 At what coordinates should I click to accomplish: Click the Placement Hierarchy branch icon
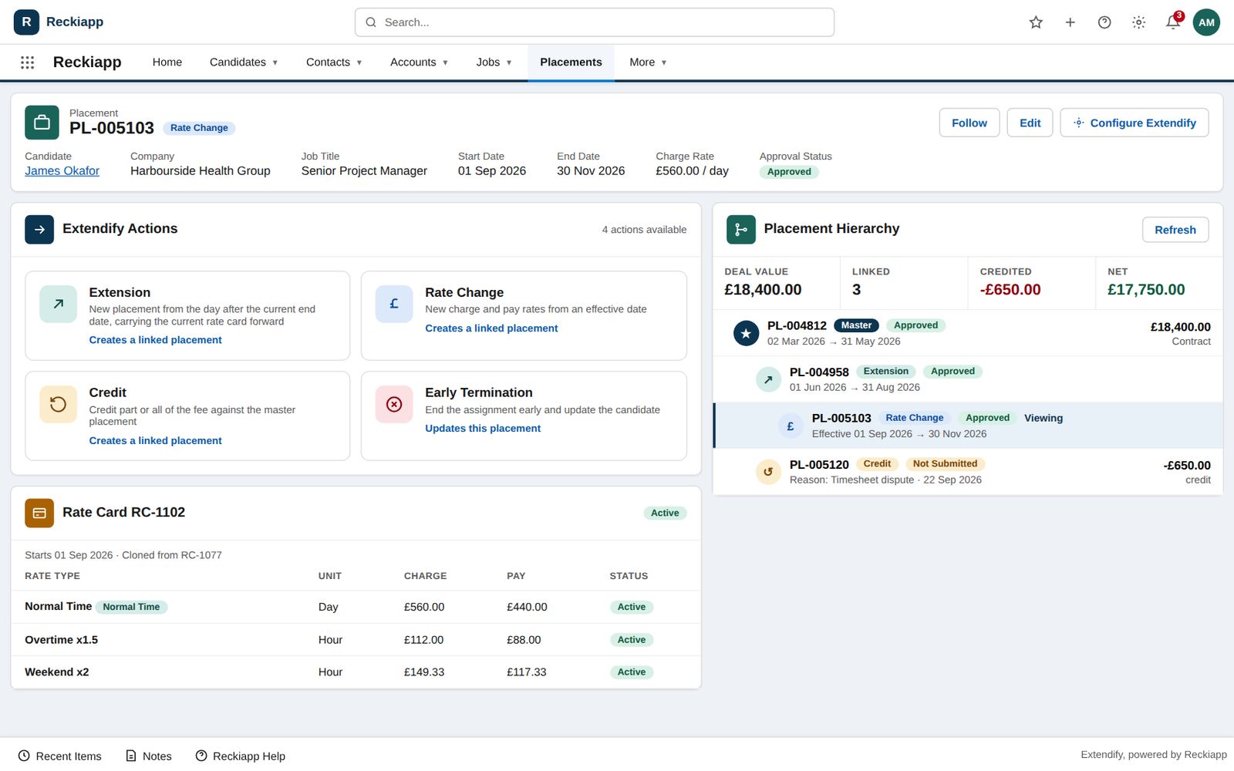741,229
